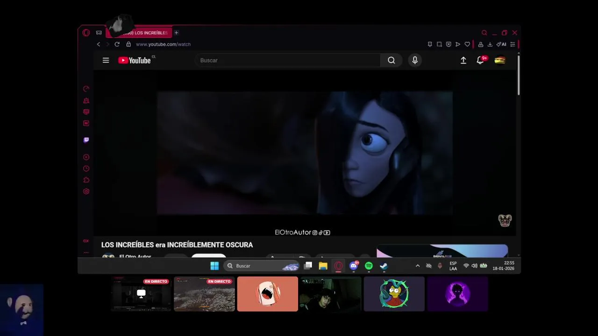The height and width of the screenshot is (336, 598).
Task: Open the Twitch sidebar panel
Action: click(86, 140)
